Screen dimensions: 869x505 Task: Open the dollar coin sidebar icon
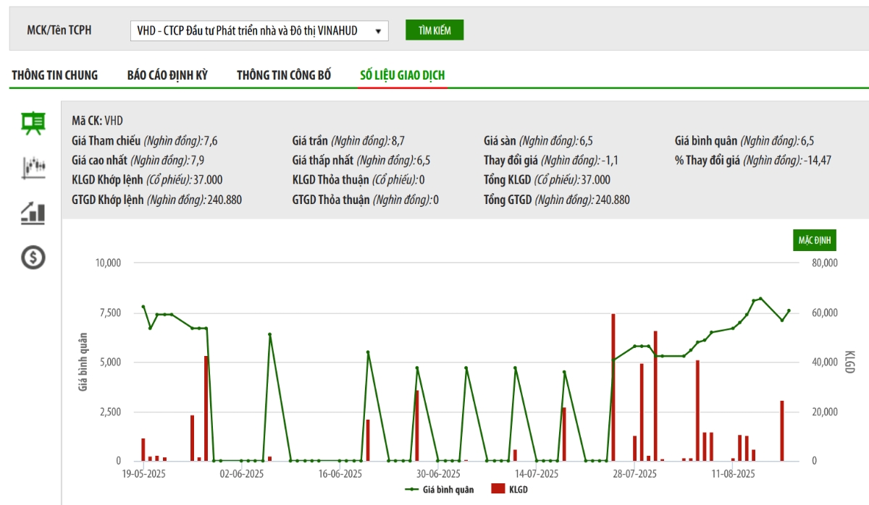tap(33, 257)
